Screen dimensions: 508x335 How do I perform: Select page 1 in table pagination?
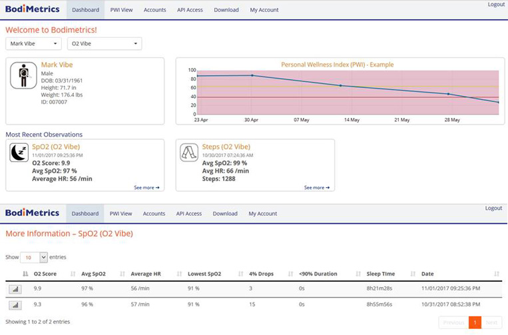[x=475, y=322]
